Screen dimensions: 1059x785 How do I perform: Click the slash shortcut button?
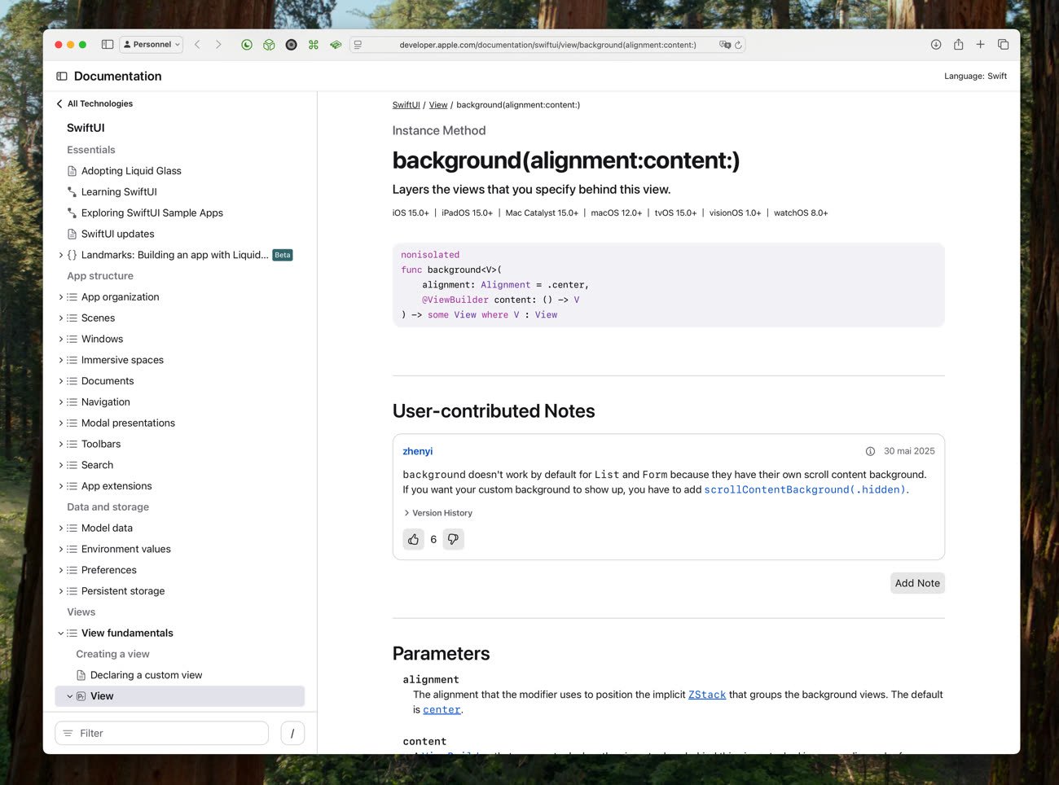click(292, 734)
